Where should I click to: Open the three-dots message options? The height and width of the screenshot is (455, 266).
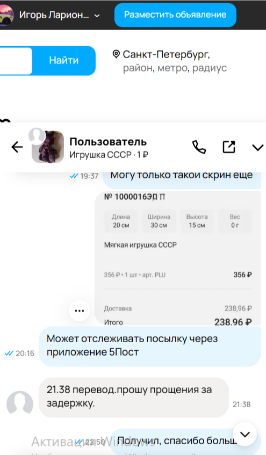click(80, 311)
